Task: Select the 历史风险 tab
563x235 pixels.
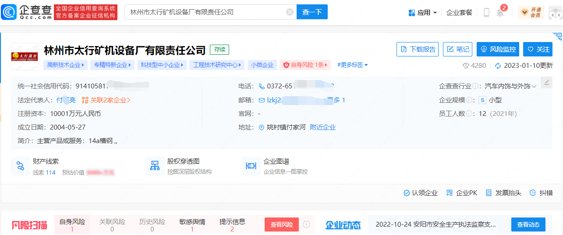Action: pyautogui.click(x=152, y=225)
